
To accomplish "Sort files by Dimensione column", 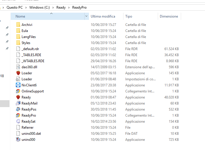I will pos(169,16).
